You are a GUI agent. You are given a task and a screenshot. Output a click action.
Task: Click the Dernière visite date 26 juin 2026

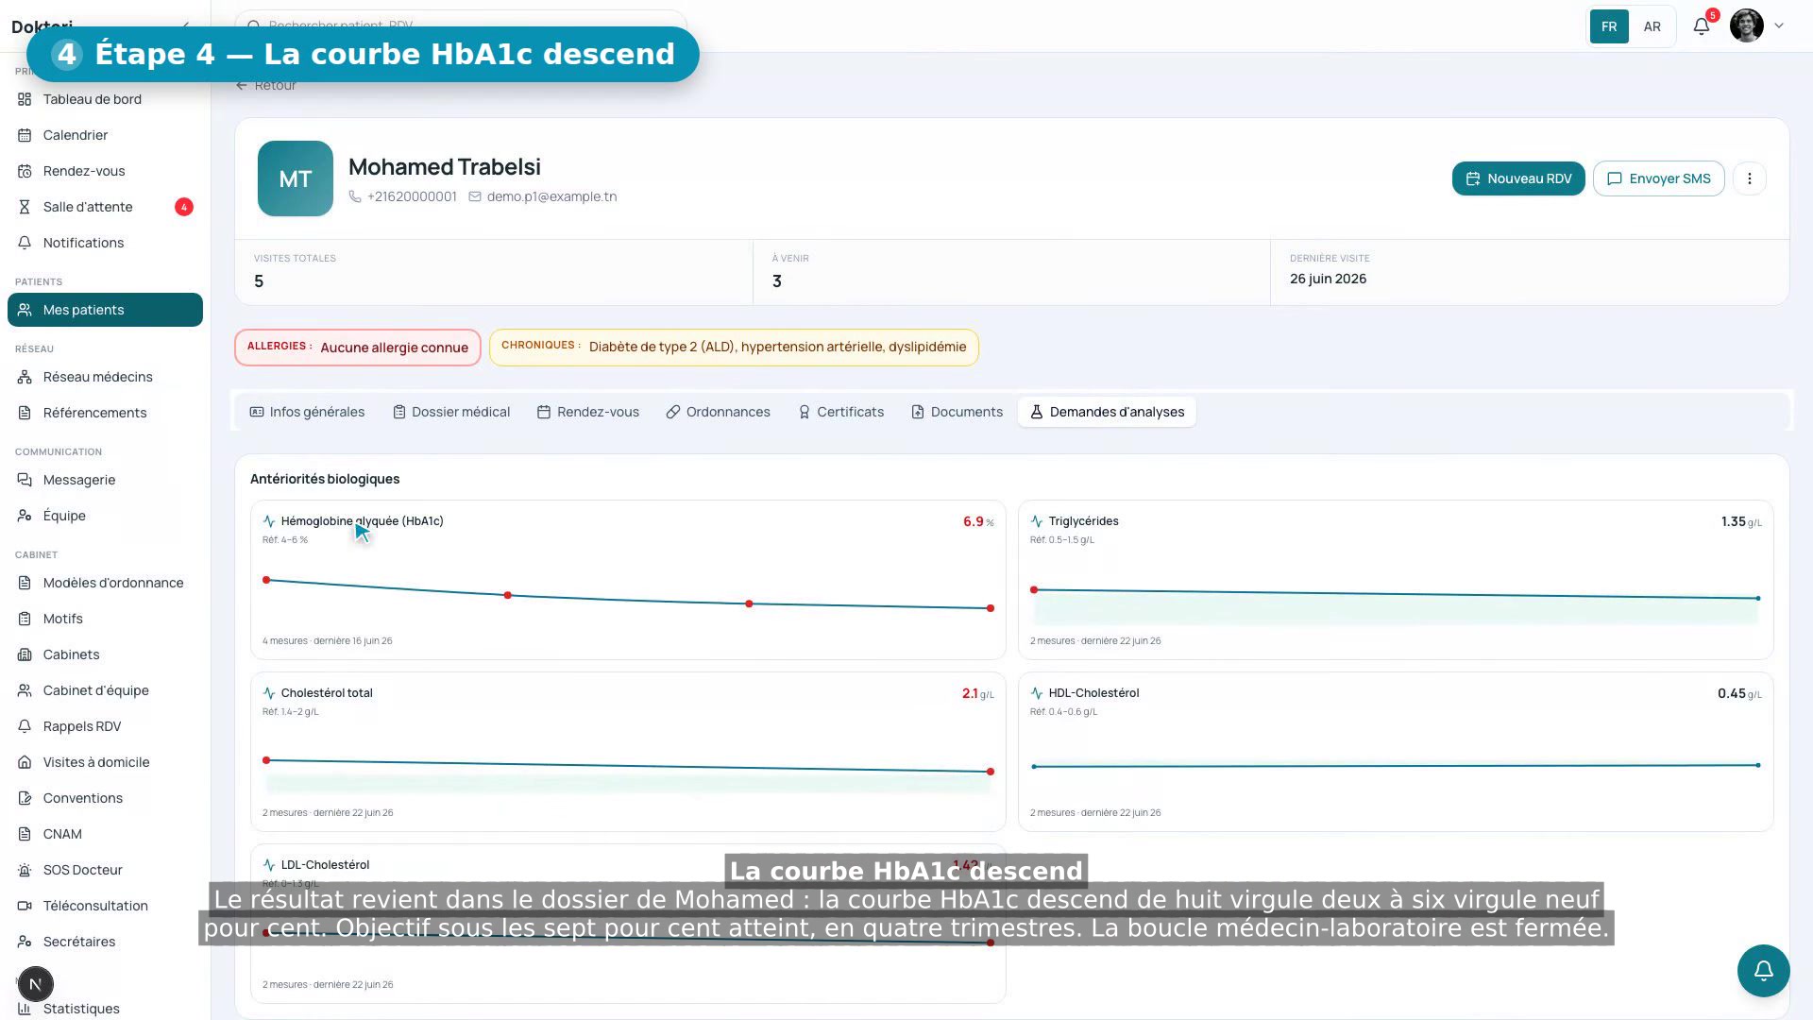1328,279
